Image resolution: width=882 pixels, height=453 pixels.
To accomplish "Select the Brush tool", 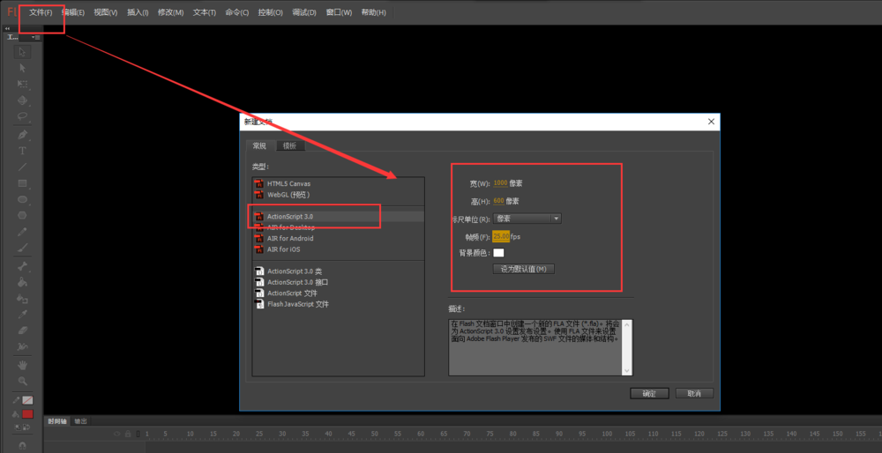I will (23, 248).
